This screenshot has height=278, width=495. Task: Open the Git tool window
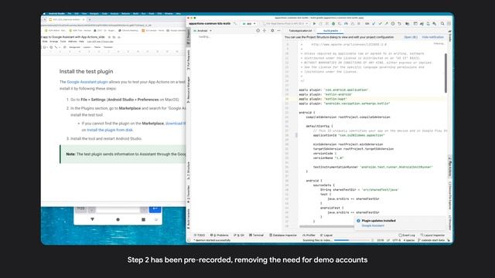239,235
